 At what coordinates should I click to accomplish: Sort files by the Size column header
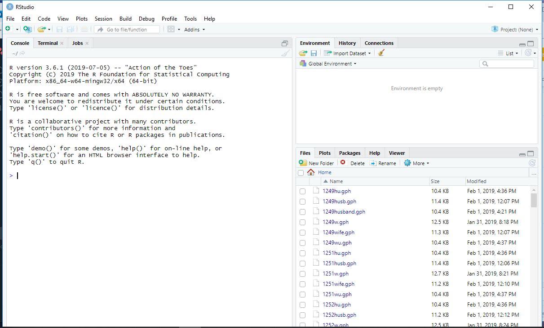click(435, 181)
